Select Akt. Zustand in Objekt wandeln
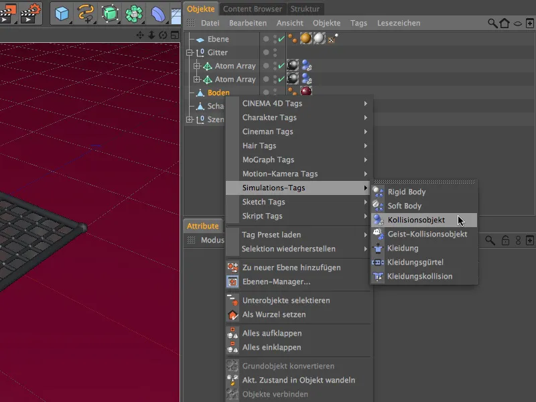The width and height of the screenshot is (536, 402). (299, 380)
